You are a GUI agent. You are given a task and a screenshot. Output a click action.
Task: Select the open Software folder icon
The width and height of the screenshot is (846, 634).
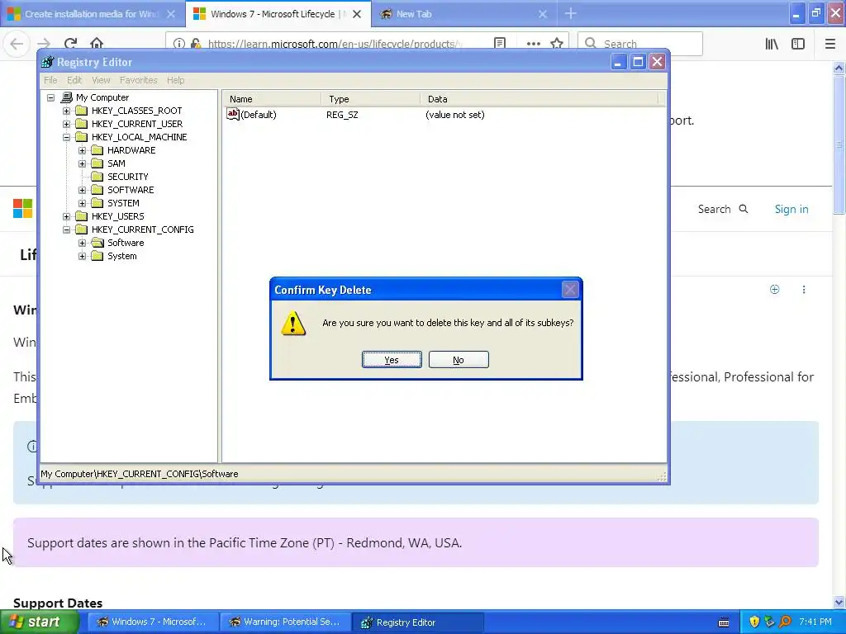[97, 243]
